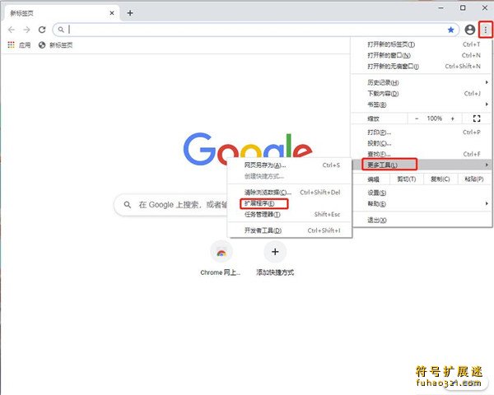Go forward with the forward arrow

tap(27, 30)
